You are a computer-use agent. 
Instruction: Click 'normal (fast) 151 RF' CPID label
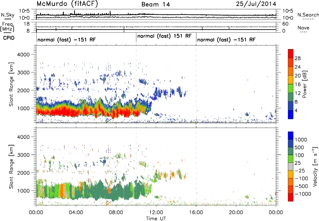164,36
